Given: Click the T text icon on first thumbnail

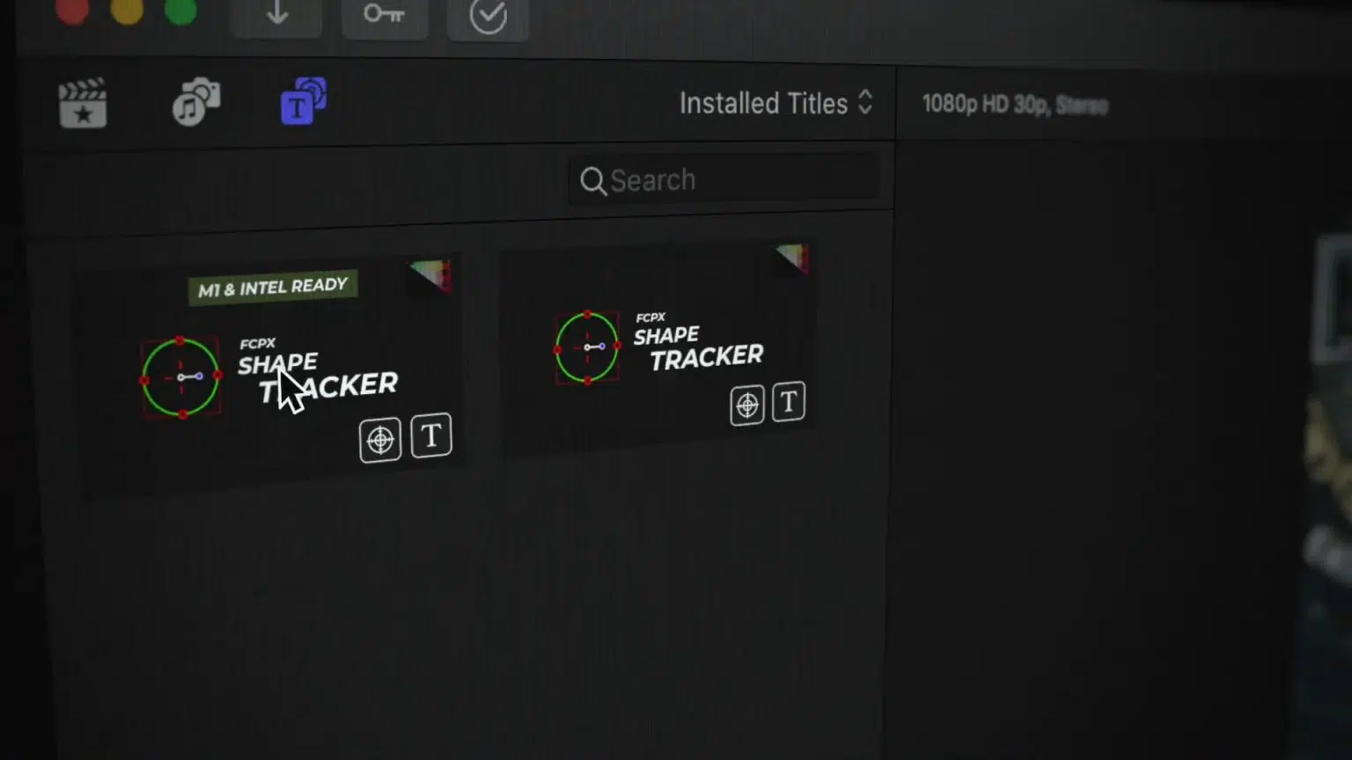Looking at the screenshot, I should 431,435.
